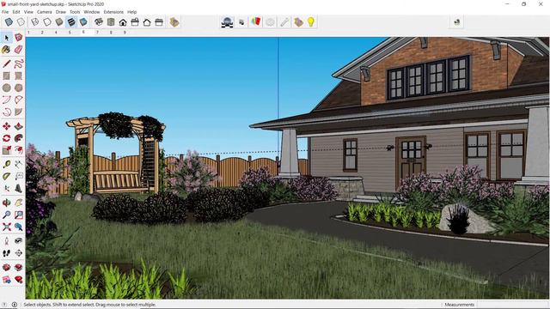Image resolution: width=550 pixels, height=309 pixels.
Task: Select the Protractor tool
Action: coord(7,176)
